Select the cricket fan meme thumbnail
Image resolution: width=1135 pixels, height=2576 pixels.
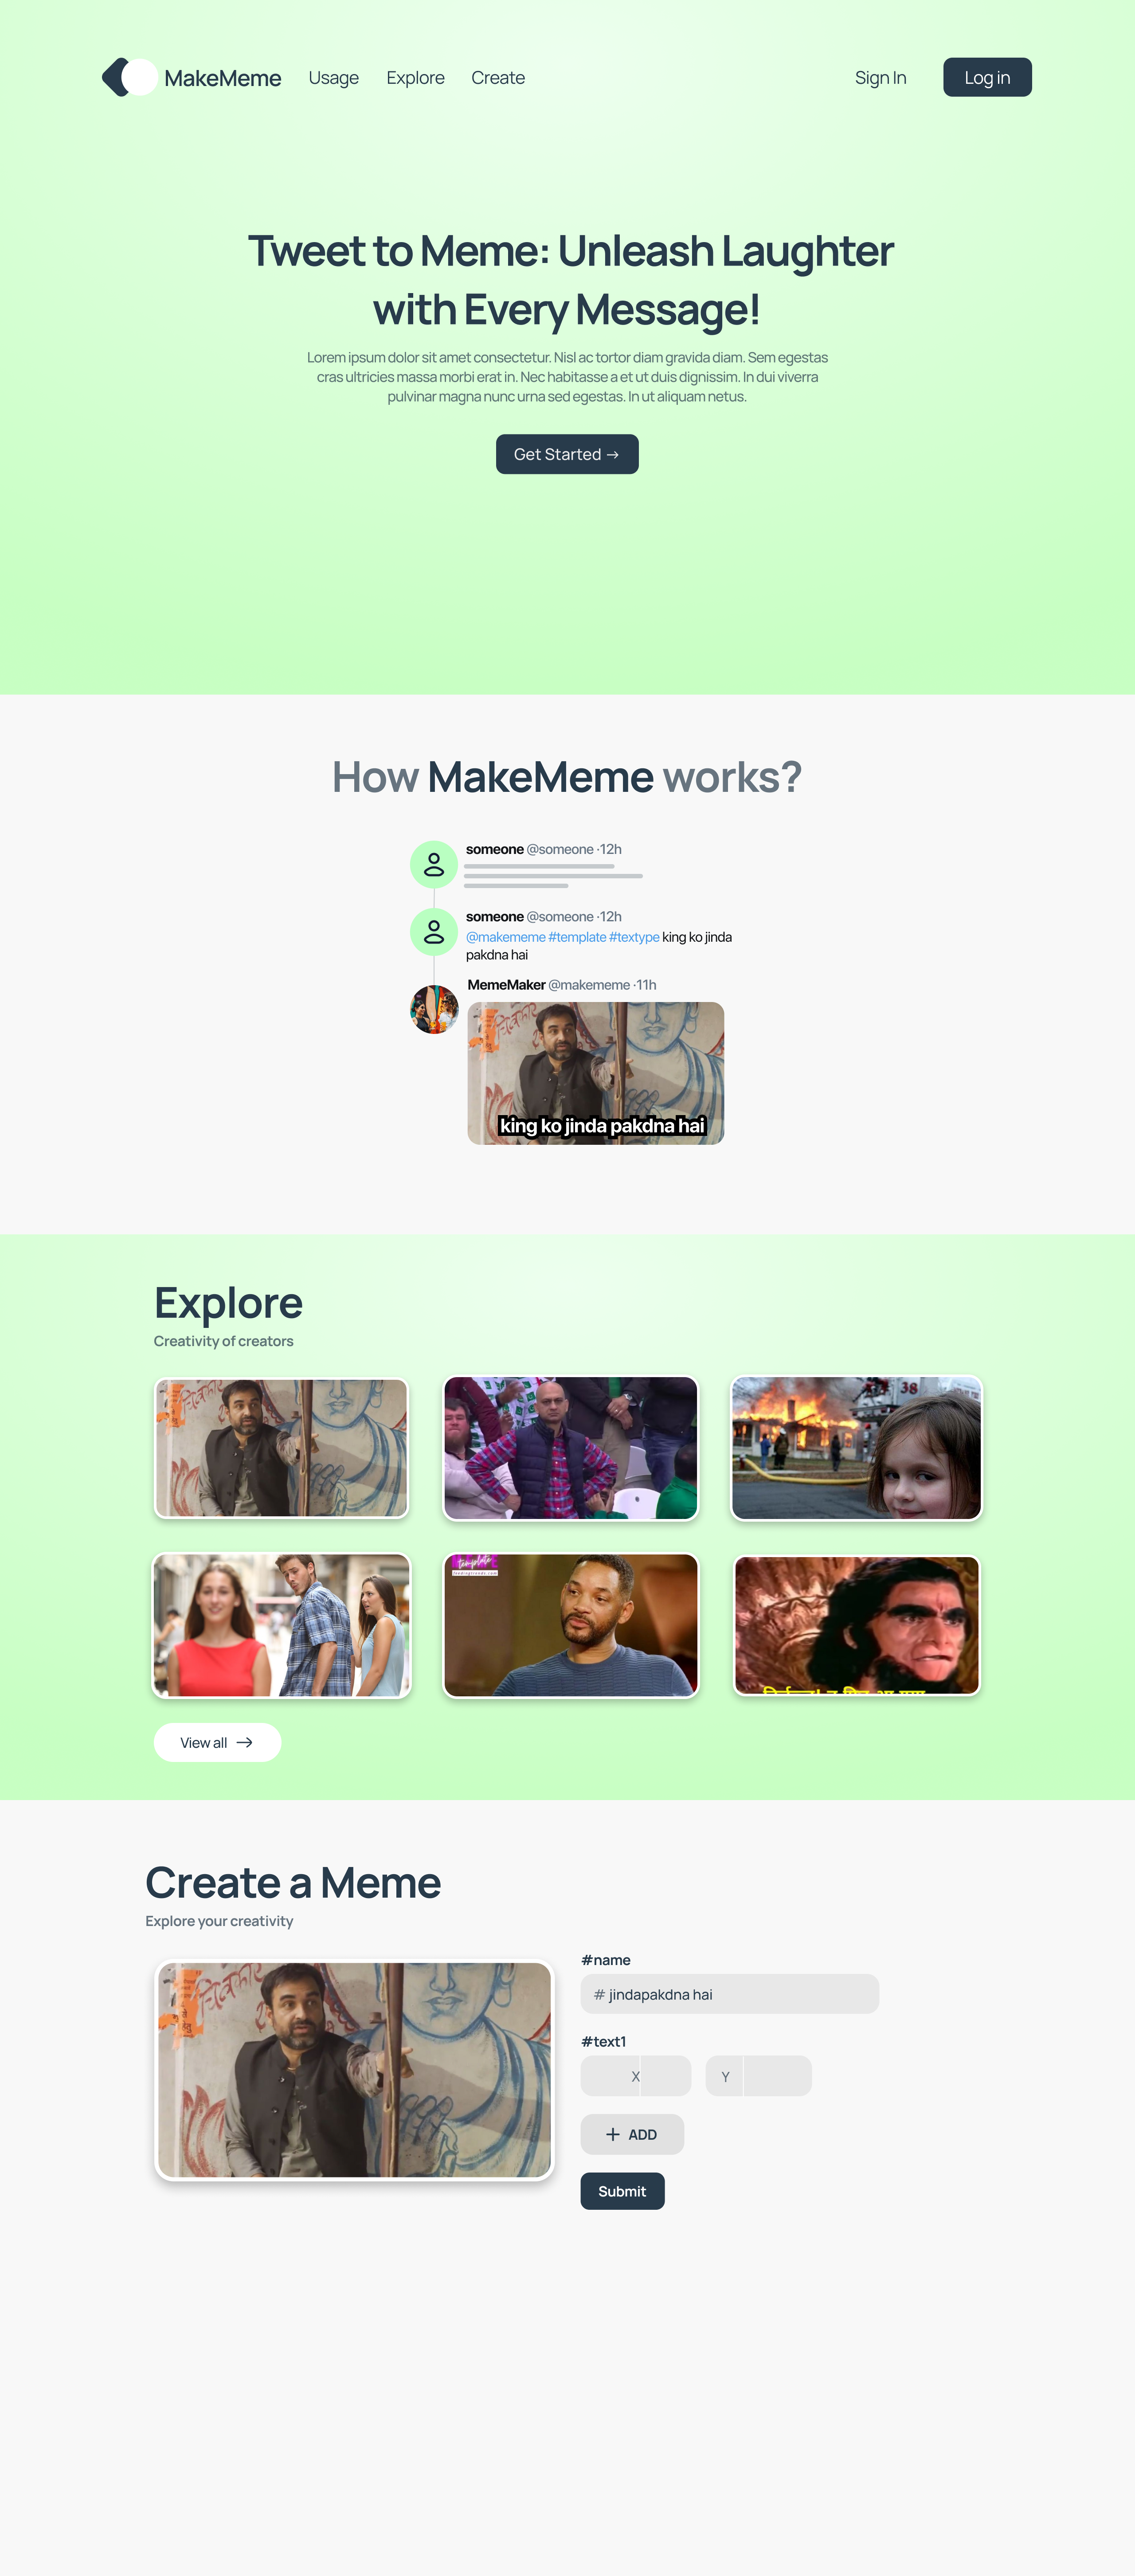tap(570, 1448)
